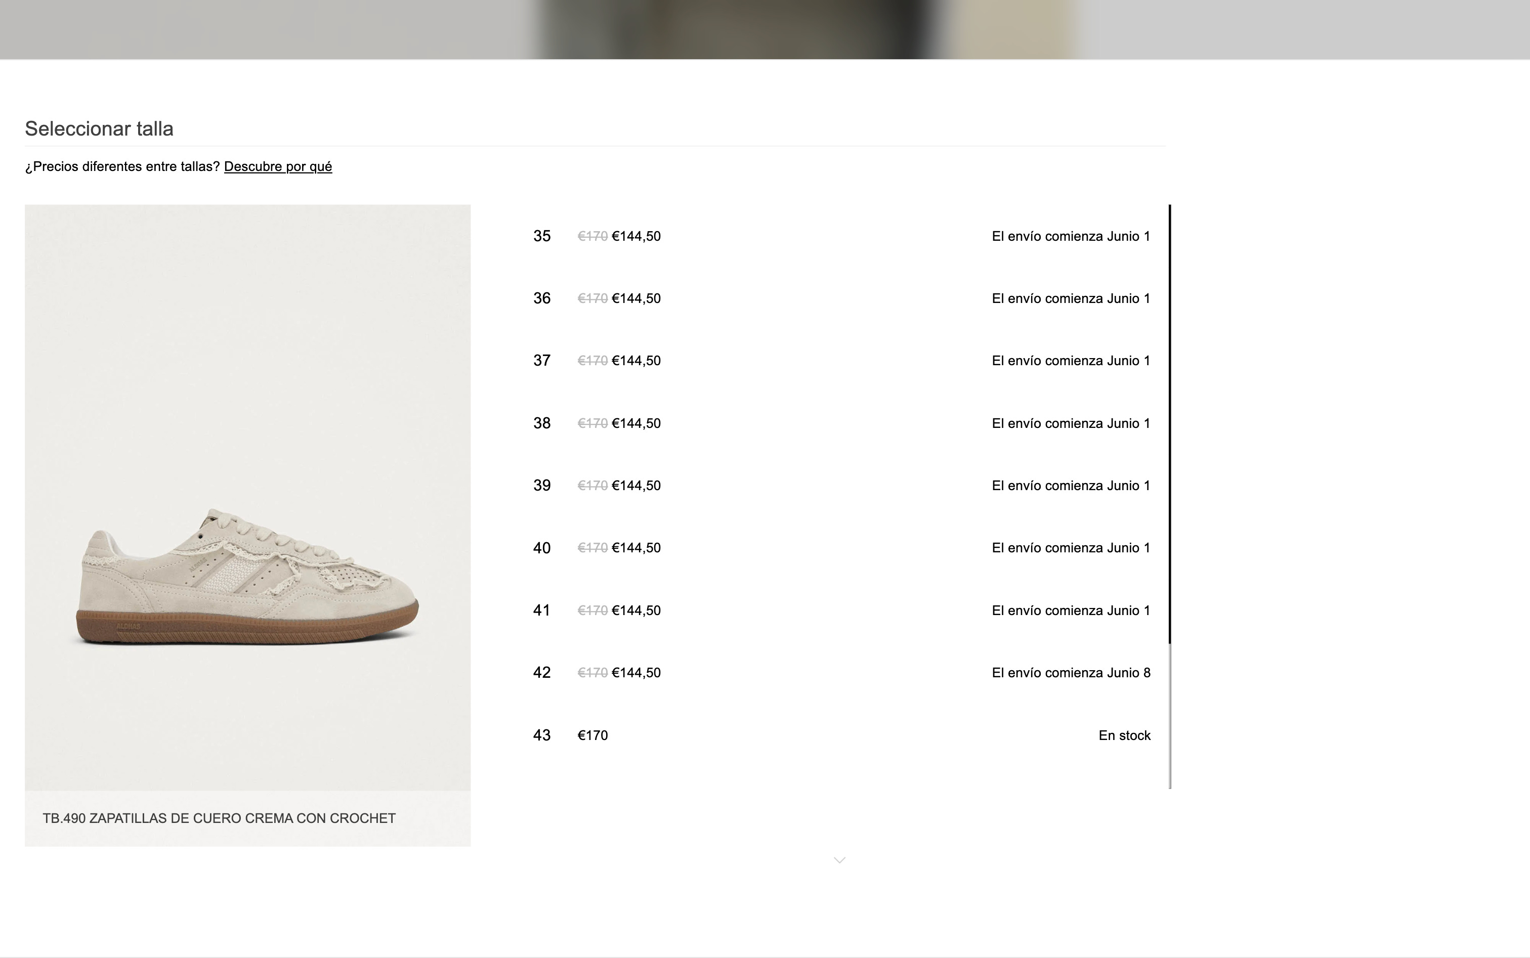Screen dimensions: 1530x958
Task: Click the cream crochet sneaker image
Action: [248, 497]
